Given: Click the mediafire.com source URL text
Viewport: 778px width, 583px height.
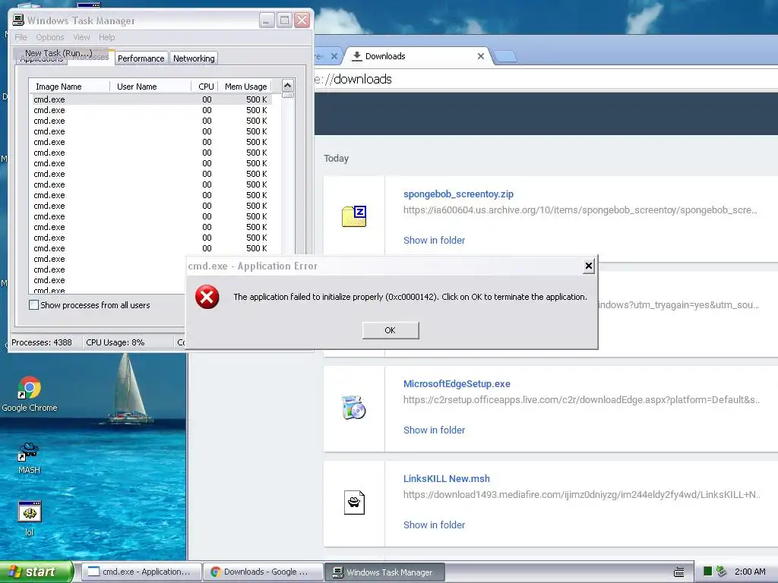Looking at the screenshot, I should (581, 494).
